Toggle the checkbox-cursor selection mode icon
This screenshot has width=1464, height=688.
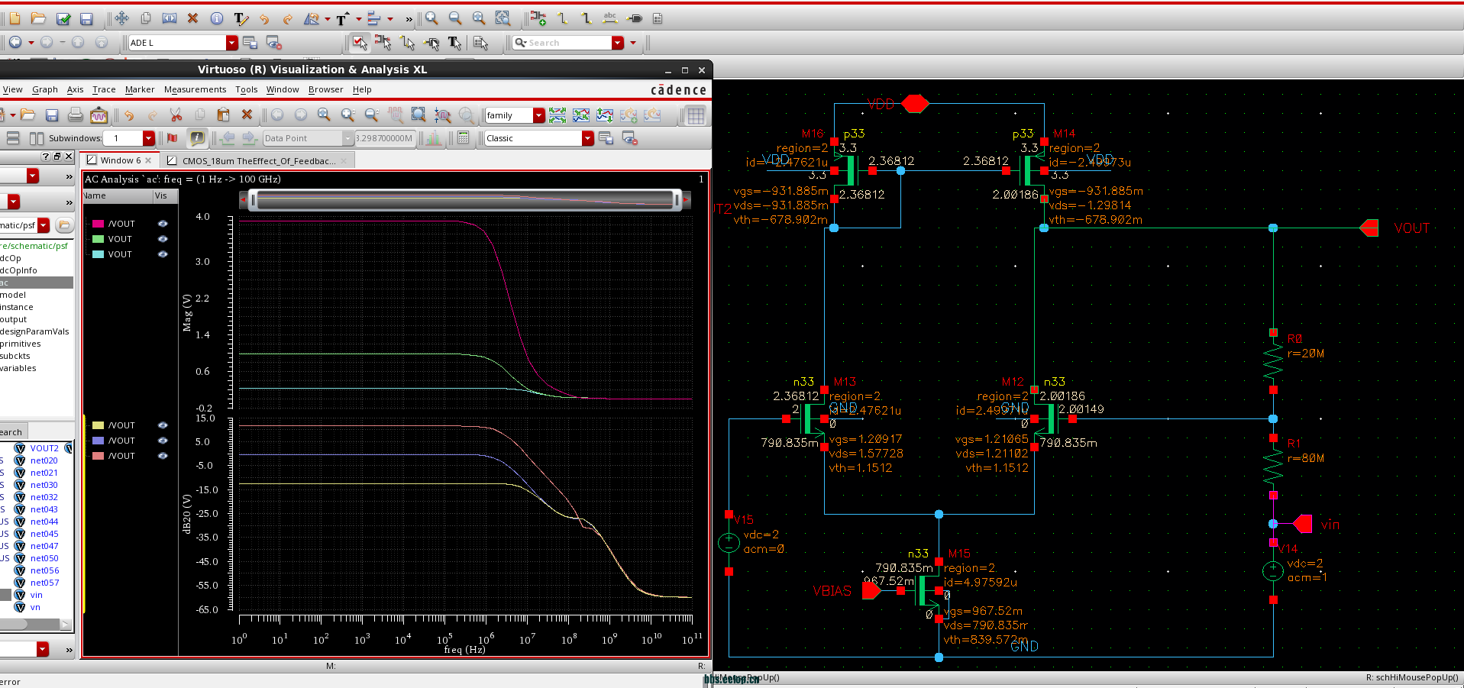click(x=359, y=43)
